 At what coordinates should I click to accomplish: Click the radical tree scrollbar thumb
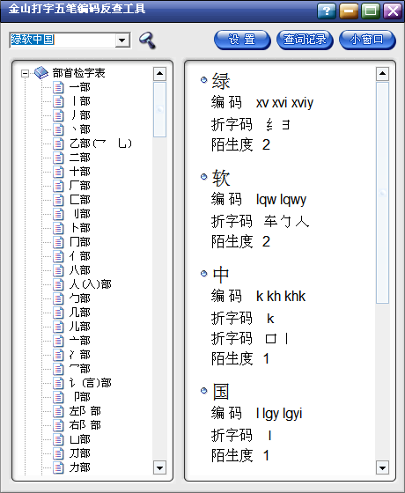(x=159, y=109)
